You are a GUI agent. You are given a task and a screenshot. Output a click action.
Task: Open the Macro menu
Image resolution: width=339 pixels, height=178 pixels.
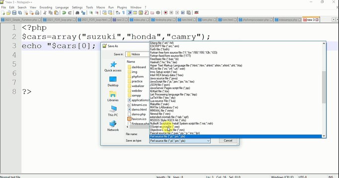coord(100,7)
